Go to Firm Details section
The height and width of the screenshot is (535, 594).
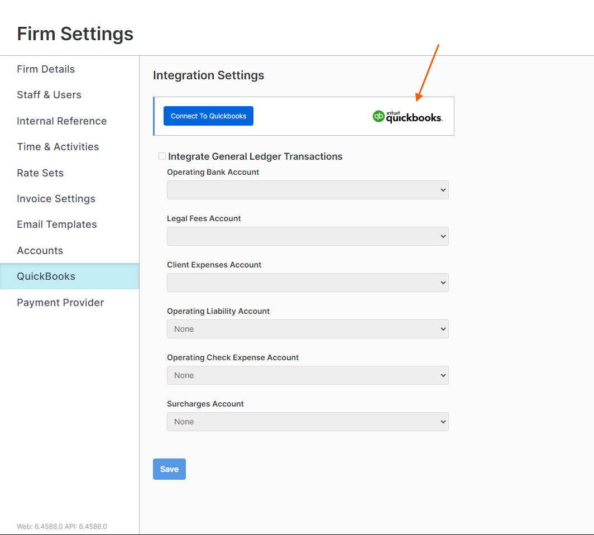(46, 69)
